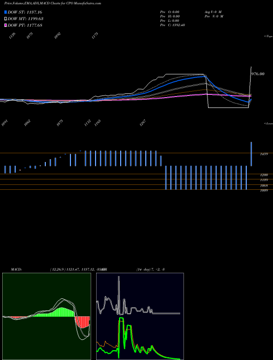Screen dimensions: 273x360
Task: Click the Lows marker at right edge
Action: tap(269, 123)
